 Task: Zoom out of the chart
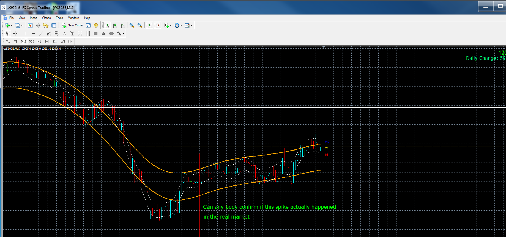[x=140, y=25]
